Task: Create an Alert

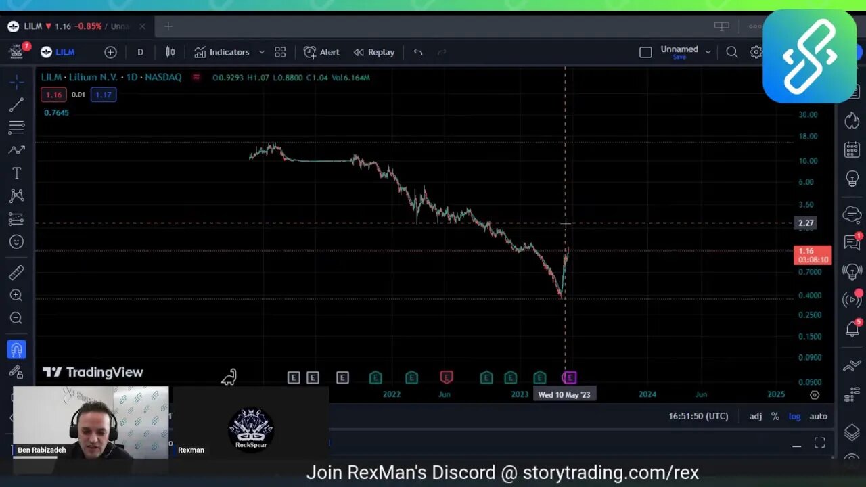Action: (x=321, y=52)
